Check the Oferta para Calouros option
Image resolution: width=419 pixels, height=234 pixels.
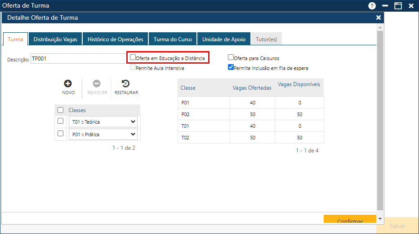[231, 58]
